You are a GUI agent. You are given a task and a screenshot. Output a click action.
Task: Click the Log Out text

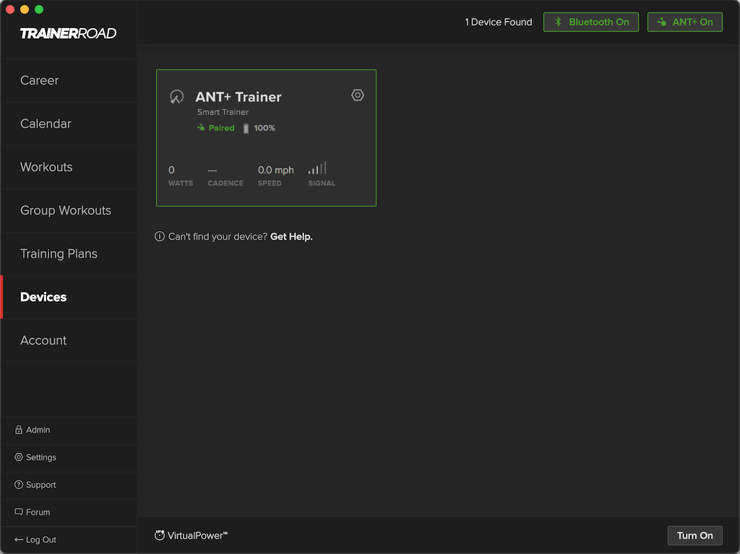tap(41, 540)
